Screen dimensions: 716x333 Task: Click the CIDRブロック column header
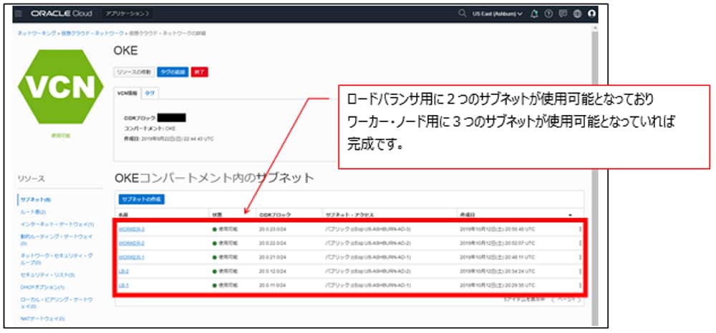tap(275, 214)
